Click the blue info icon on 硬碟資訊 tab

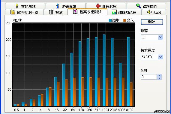[58, 6]
